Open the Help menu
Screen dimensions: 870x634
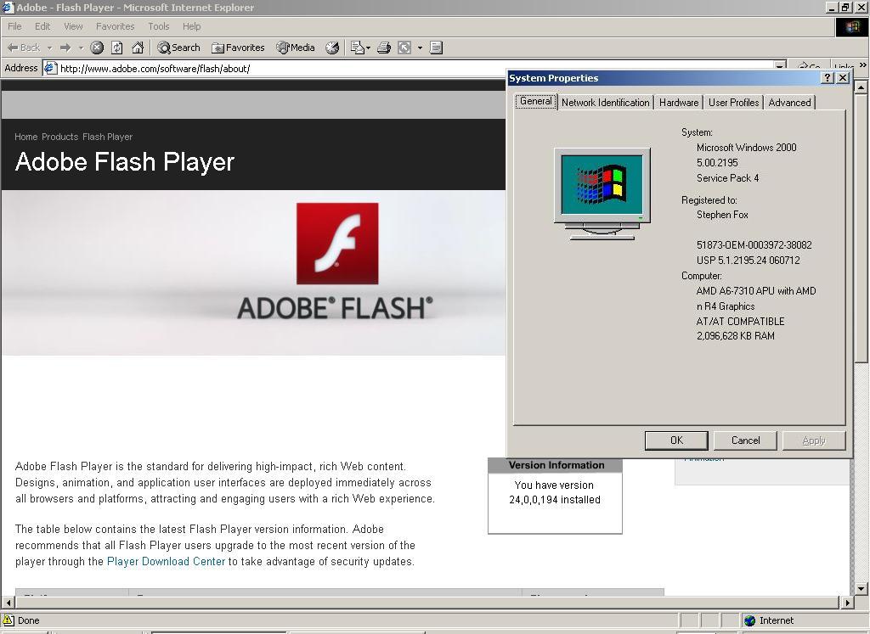point(191,26)
